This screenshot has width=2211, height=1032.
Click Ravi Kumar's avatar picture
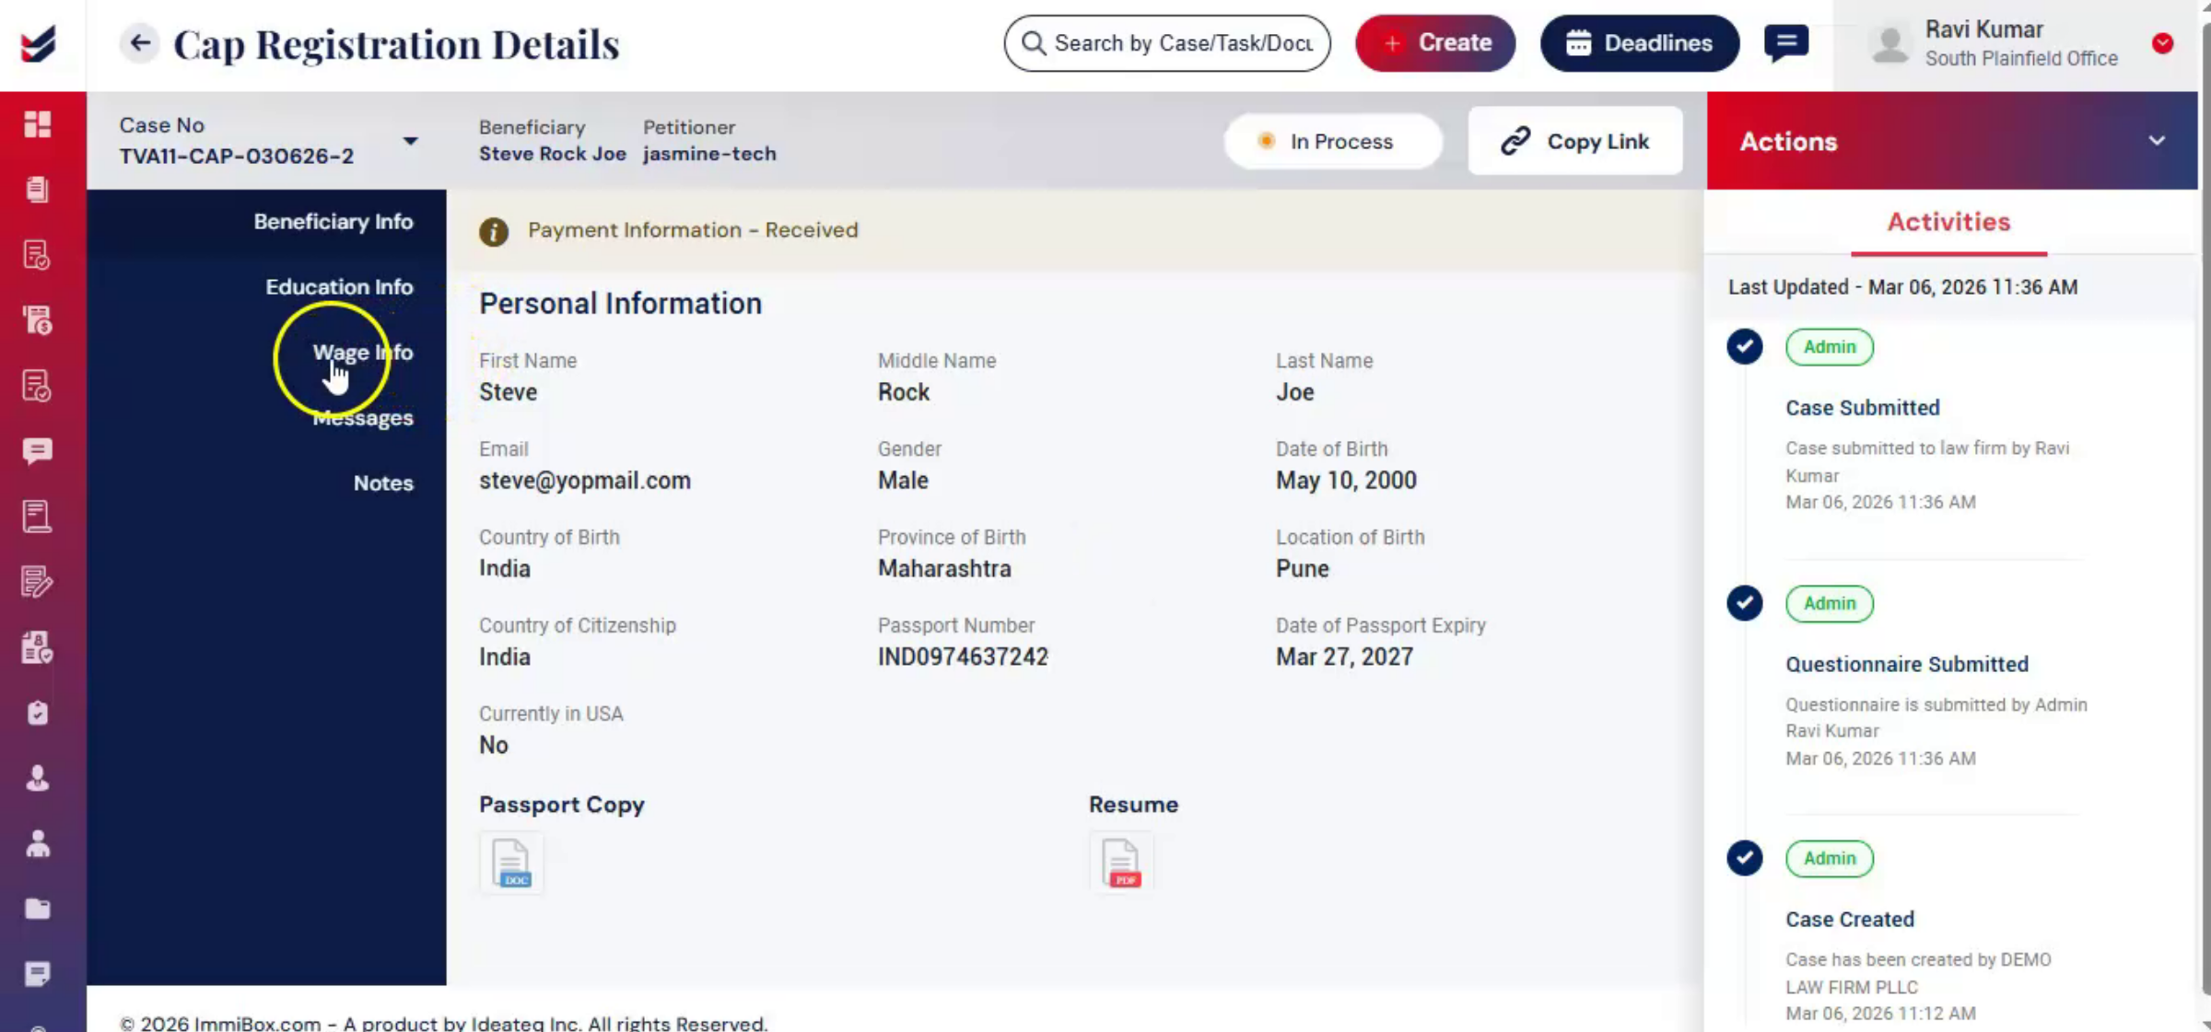1890,43
